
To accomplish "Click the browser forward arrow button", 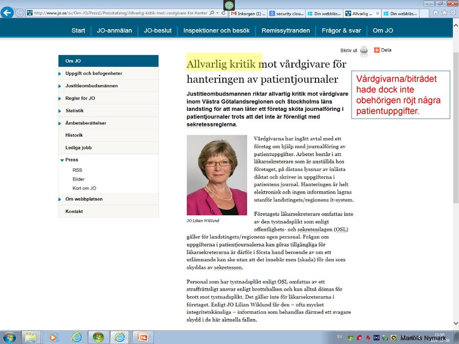I will [x=20, y=13].
